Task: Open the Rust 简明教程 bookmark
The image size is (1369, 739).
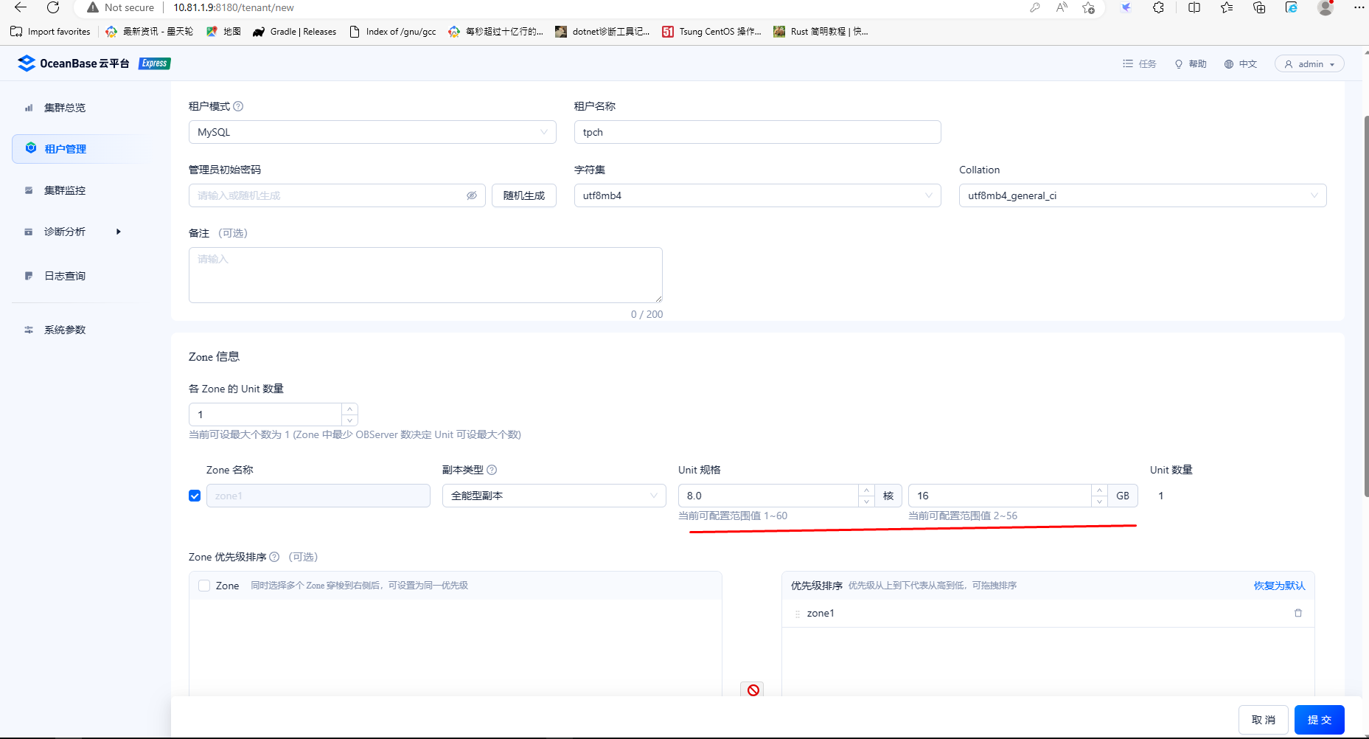Action: [x=821, y=32]
